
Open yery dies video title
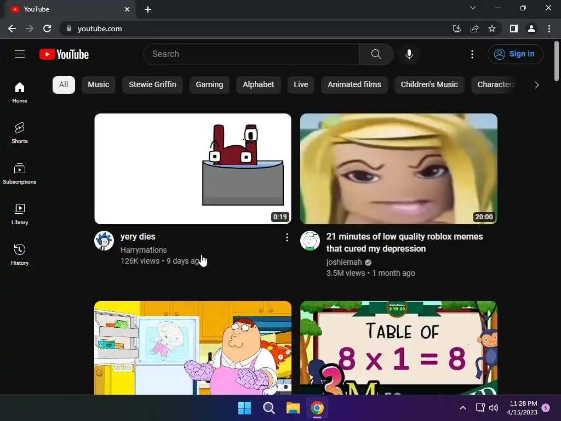tap(138, 237)
